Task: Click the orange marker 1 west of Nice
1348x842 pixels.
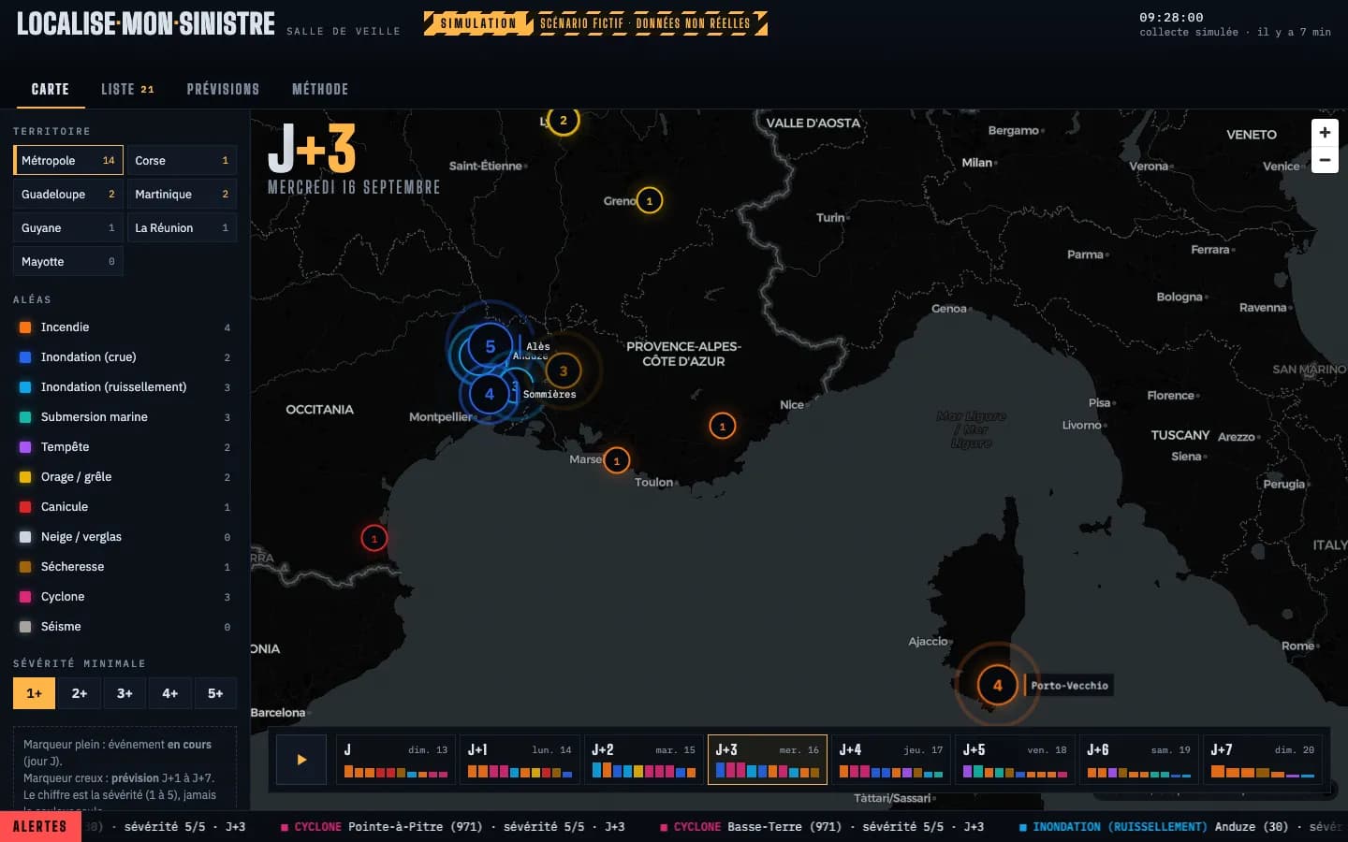Action: pyautogui.click(x=722, y=426)
